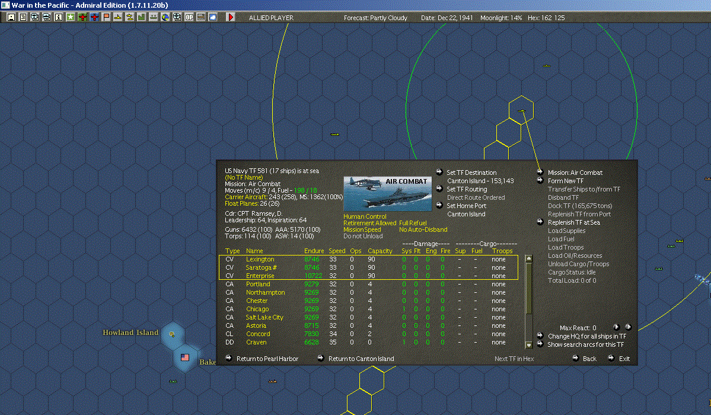Click the arrow next to Set TF Destination

pyautogui.click(x=439, y=172)
